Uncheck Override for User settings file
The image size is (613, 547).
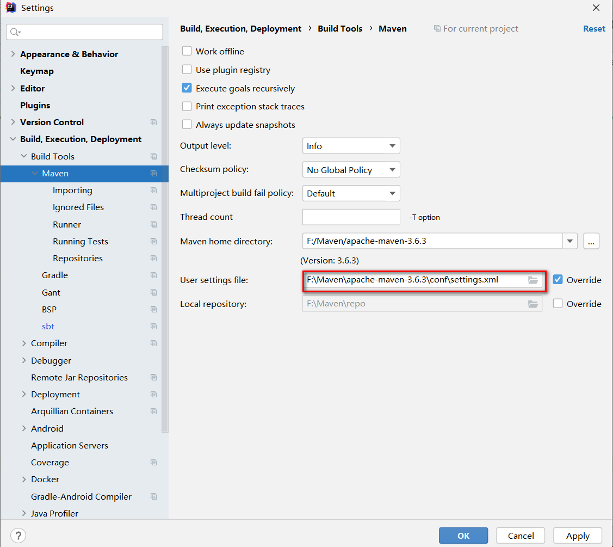558,280
